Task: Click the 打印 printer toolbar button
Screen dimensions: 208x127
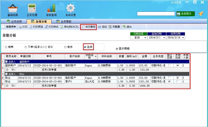Action: click(x=23, y=27)
